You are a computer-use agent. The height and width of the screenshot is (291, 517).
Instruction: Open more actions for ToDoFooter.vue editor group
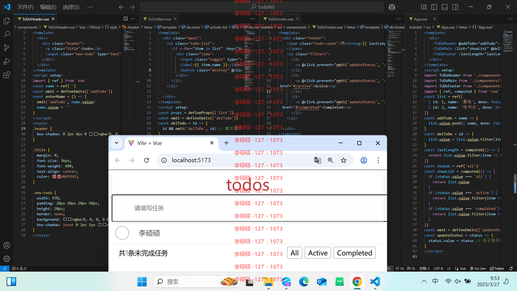[399, 19]
